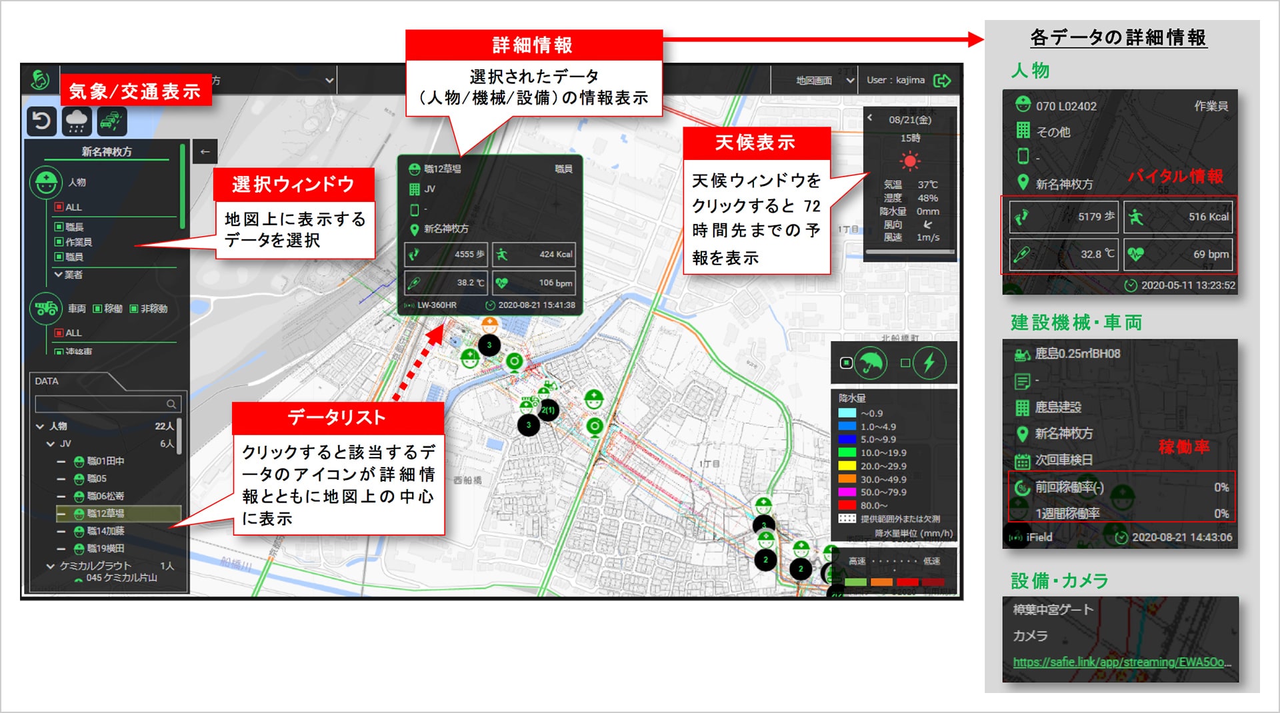This screenshot has height=713, width=1280.
Task: Select 職06松嵜 in the data list
Action: [105, 496]
